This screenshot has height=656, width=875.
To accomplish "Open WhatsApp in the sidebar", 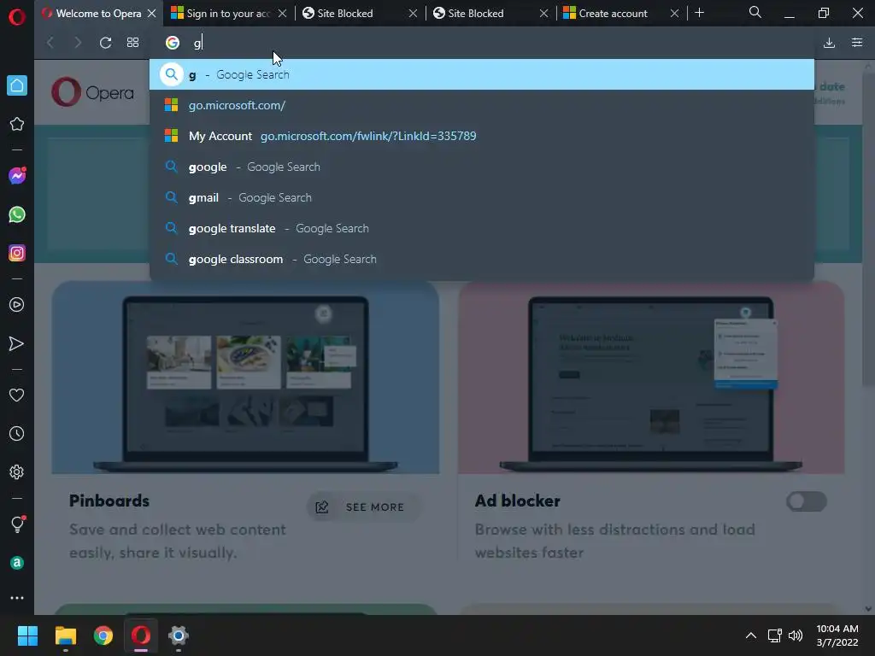I will tap(17, 214).
